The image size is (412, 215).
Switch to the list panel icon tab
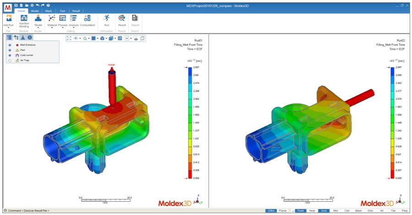(x=9, y=38)
